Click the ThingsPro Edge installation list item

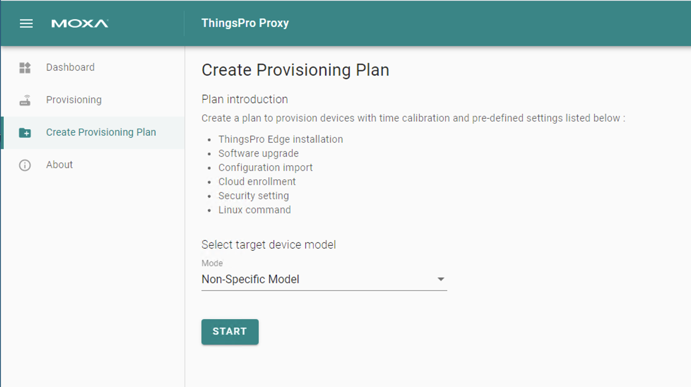(280, 139)
